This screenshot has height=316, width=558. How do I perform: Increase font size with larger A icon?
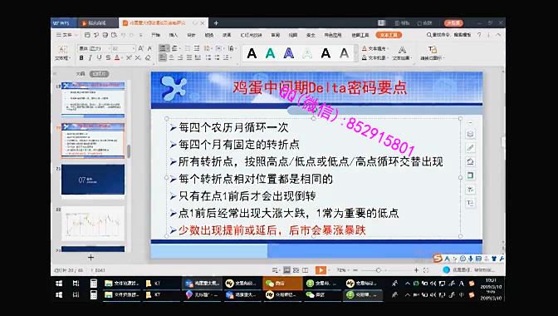[x=140, y=48]
